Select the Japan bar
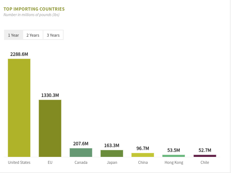The image size is (231, 173). pyautogui.click(x=112, y=153)
